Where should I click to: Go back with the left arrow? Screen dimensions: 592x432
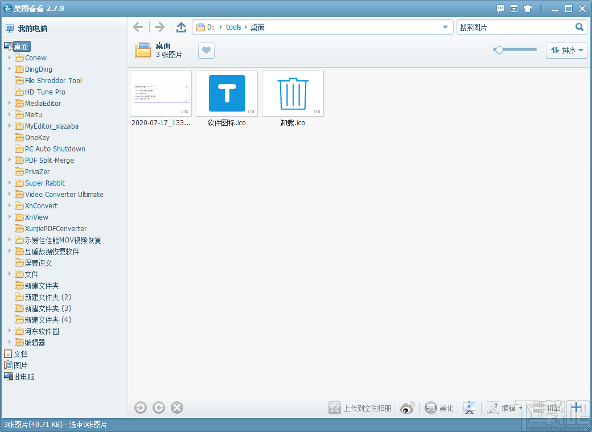pyautogui.click(x=138, y=27)
